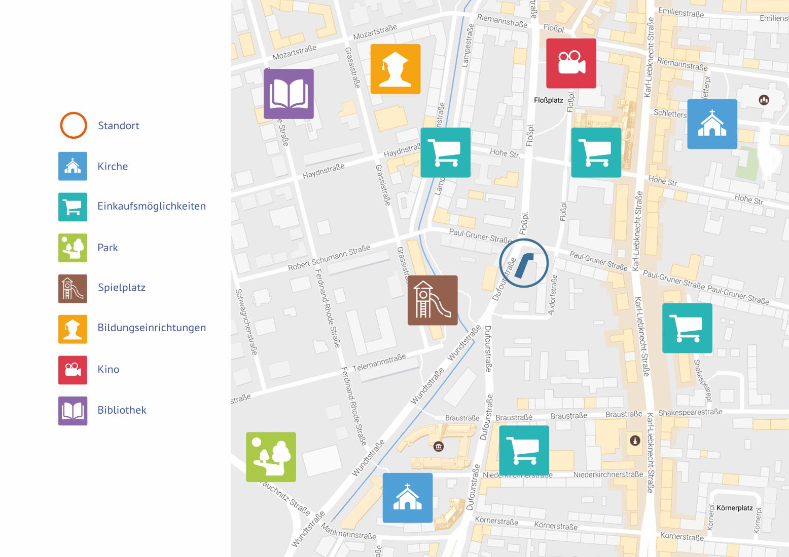Screen dimensions: 789x557
Task: Click the shopping cart marker on Haydnstraße
Action: (445, 152)
